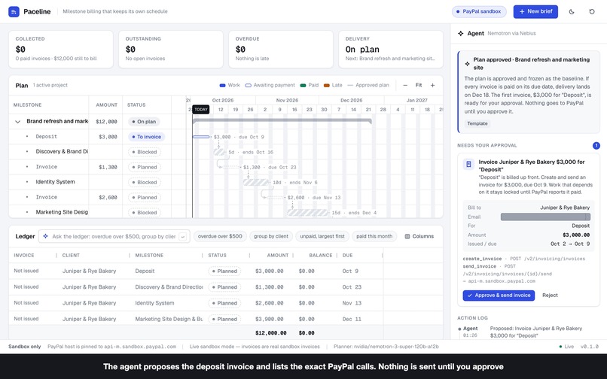Approve and send the invoice

tap(499, 296)
